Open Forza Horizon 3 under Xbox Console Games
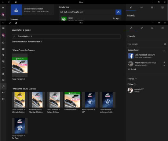 (19, 65)
